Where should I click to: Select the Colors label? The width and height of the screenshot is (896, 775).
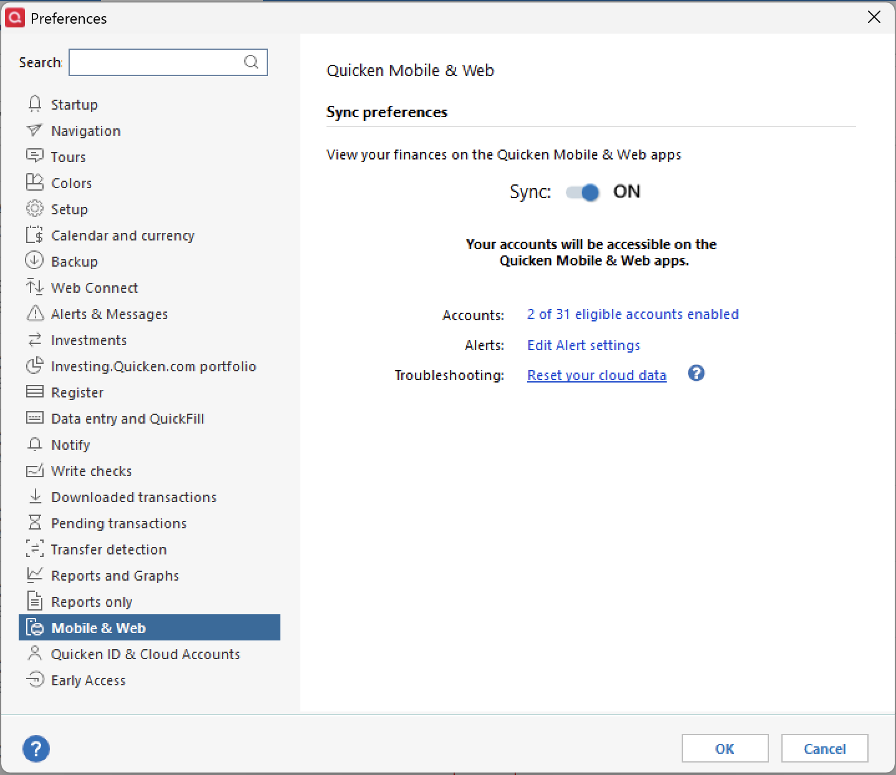72,183
